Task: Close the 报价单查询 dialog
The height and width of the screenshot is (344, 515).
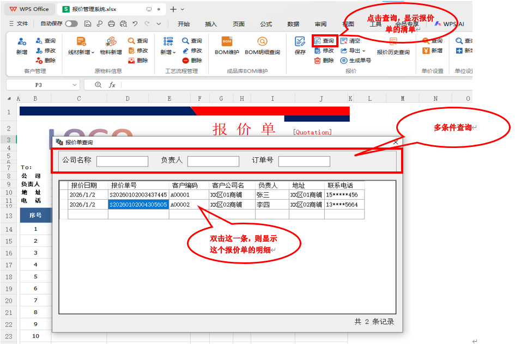Action: point(396,142)
